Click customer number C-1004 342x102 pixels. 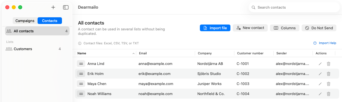click(x=243, y=94)
